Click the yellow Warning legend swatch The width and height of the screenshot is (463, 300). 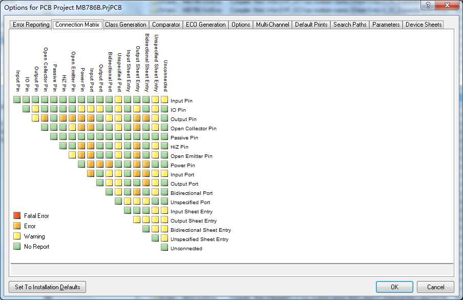17,236
